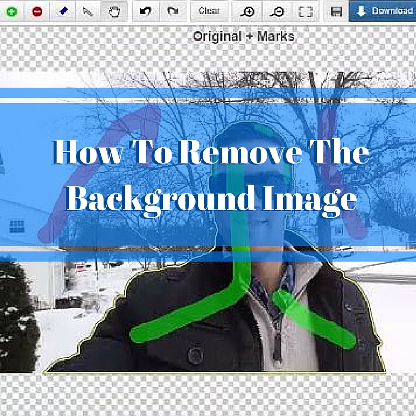Undo the last mark
Image resolution: width=416 pixels, height=416 pixels.
coord(146,11)
